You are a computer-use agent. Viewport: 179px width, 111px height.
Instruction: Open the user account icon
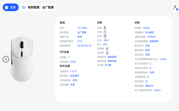click(x=175, y=8)
